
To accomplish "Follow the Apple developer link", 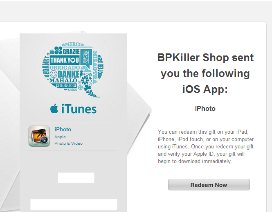I will 60,137.
